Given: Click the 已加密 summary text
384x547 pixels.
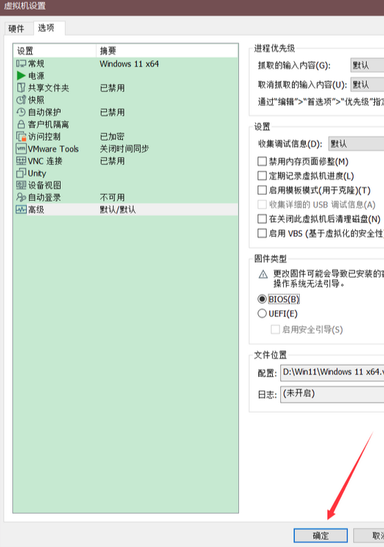Looking at the screenshot, I should point(113,137).
